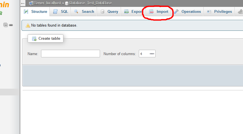Switch to the Privileges tab

(220, 12)
